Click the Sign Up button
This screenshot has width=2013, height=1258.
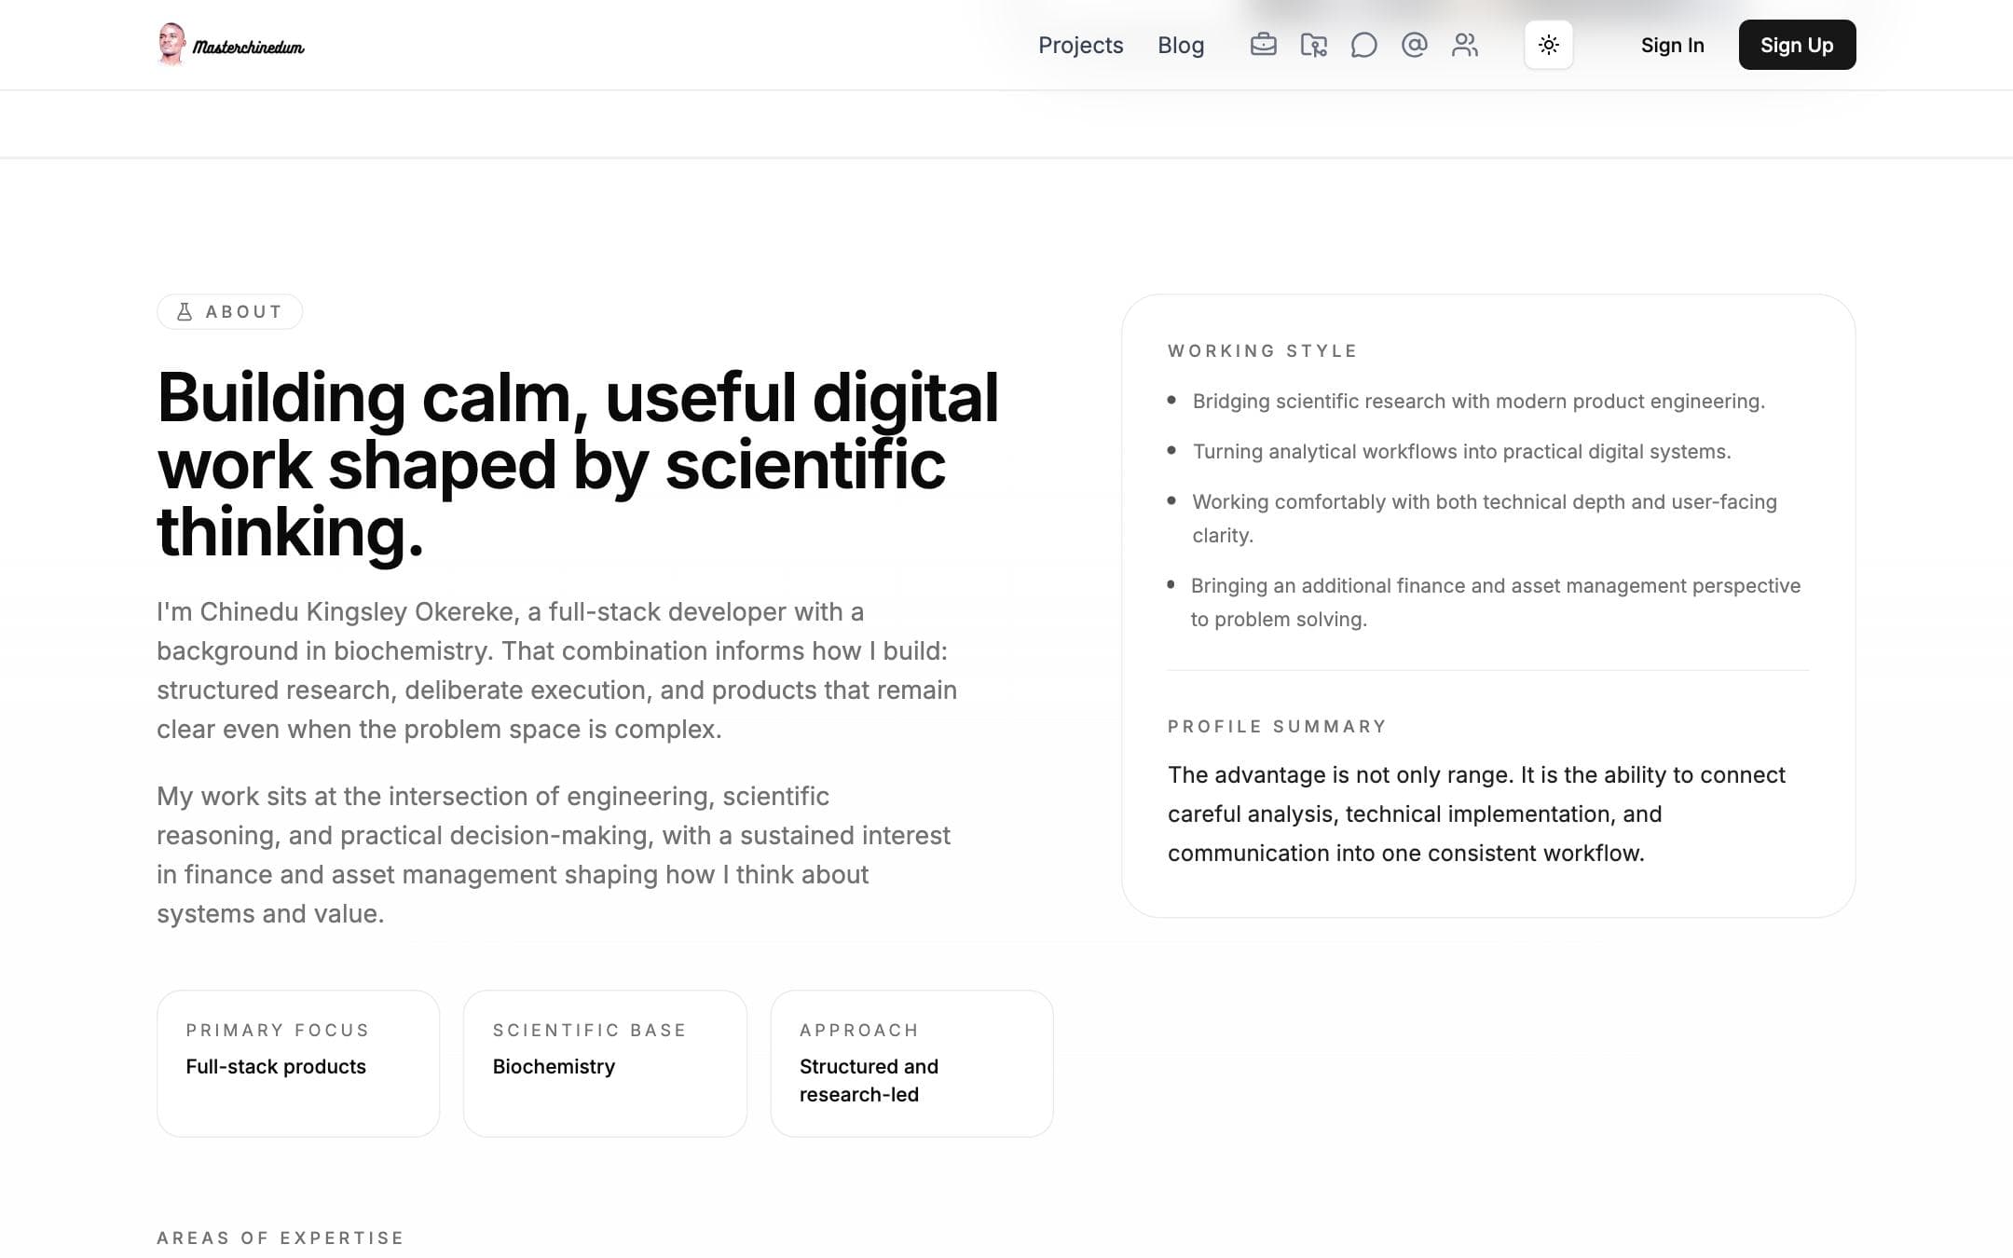1797,45
